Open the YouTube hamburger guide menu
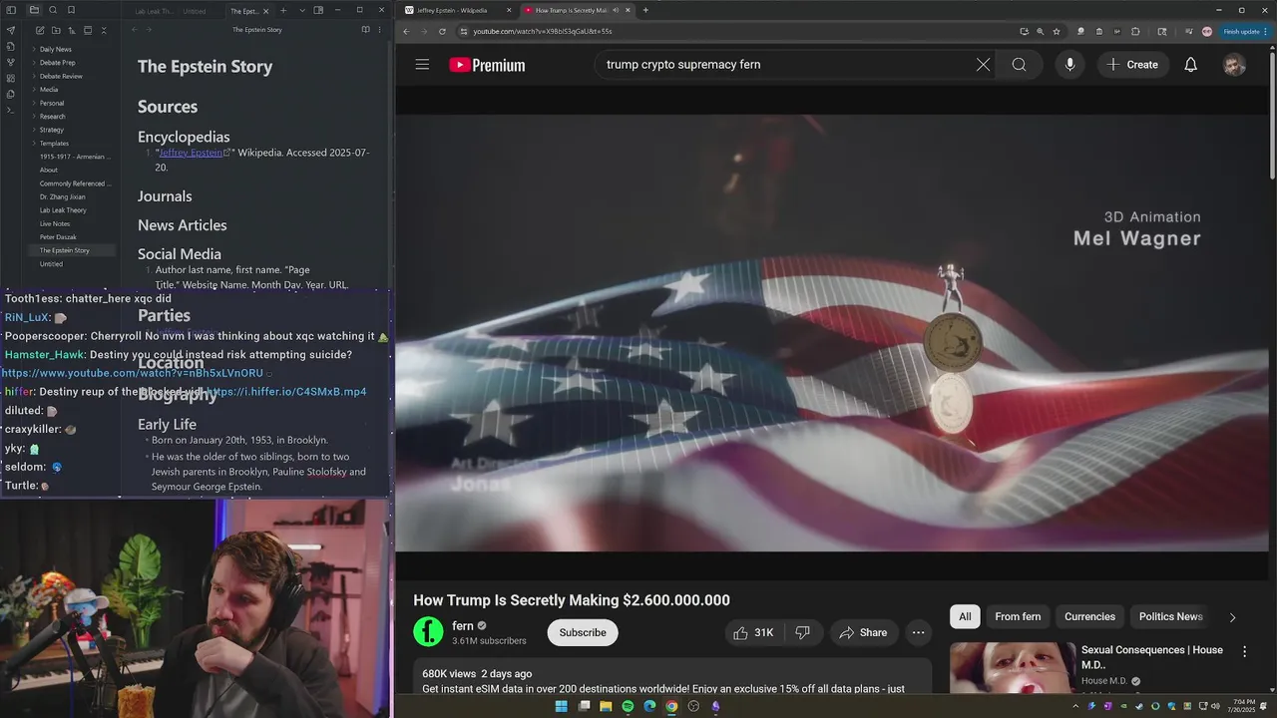 (422, 65)
